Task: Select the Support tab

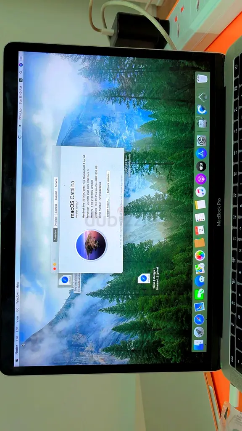Action: [56, 195]
